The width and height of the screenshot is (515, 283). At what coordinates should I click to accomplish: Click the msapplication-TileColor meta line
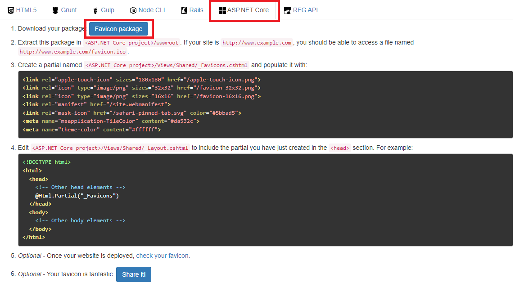pyautogui.click(x=111, y=121)
